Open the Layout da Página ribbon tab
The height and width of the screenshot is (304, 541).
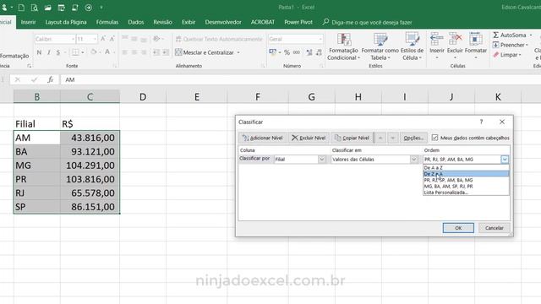(x=66, y=22)
